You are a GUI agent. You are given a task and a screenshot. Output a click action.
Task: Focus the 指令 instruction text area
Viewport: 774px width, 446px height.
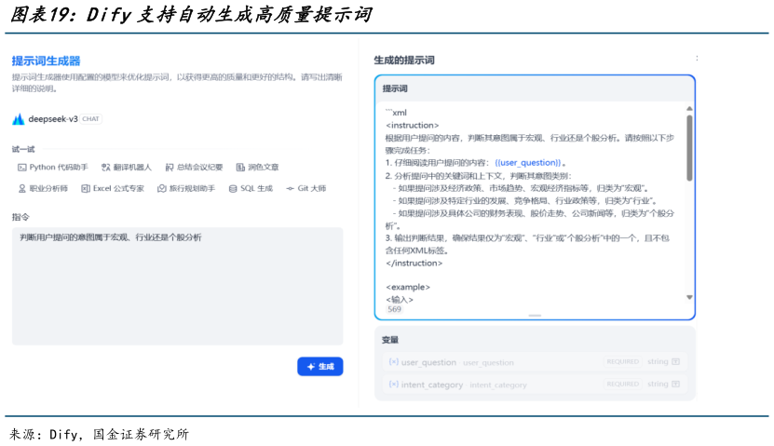tap(177, 286)
